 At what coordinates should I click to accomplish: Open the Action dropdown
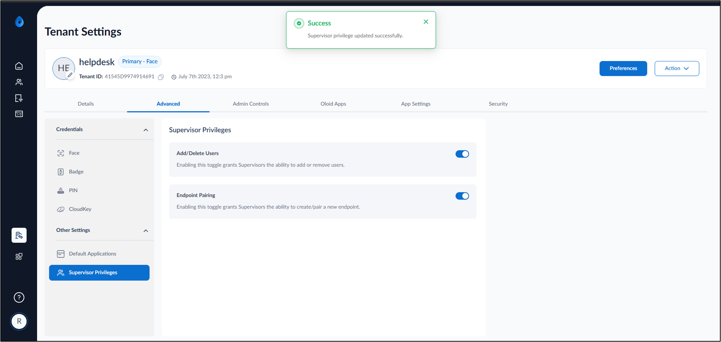[x=677, y=69]
